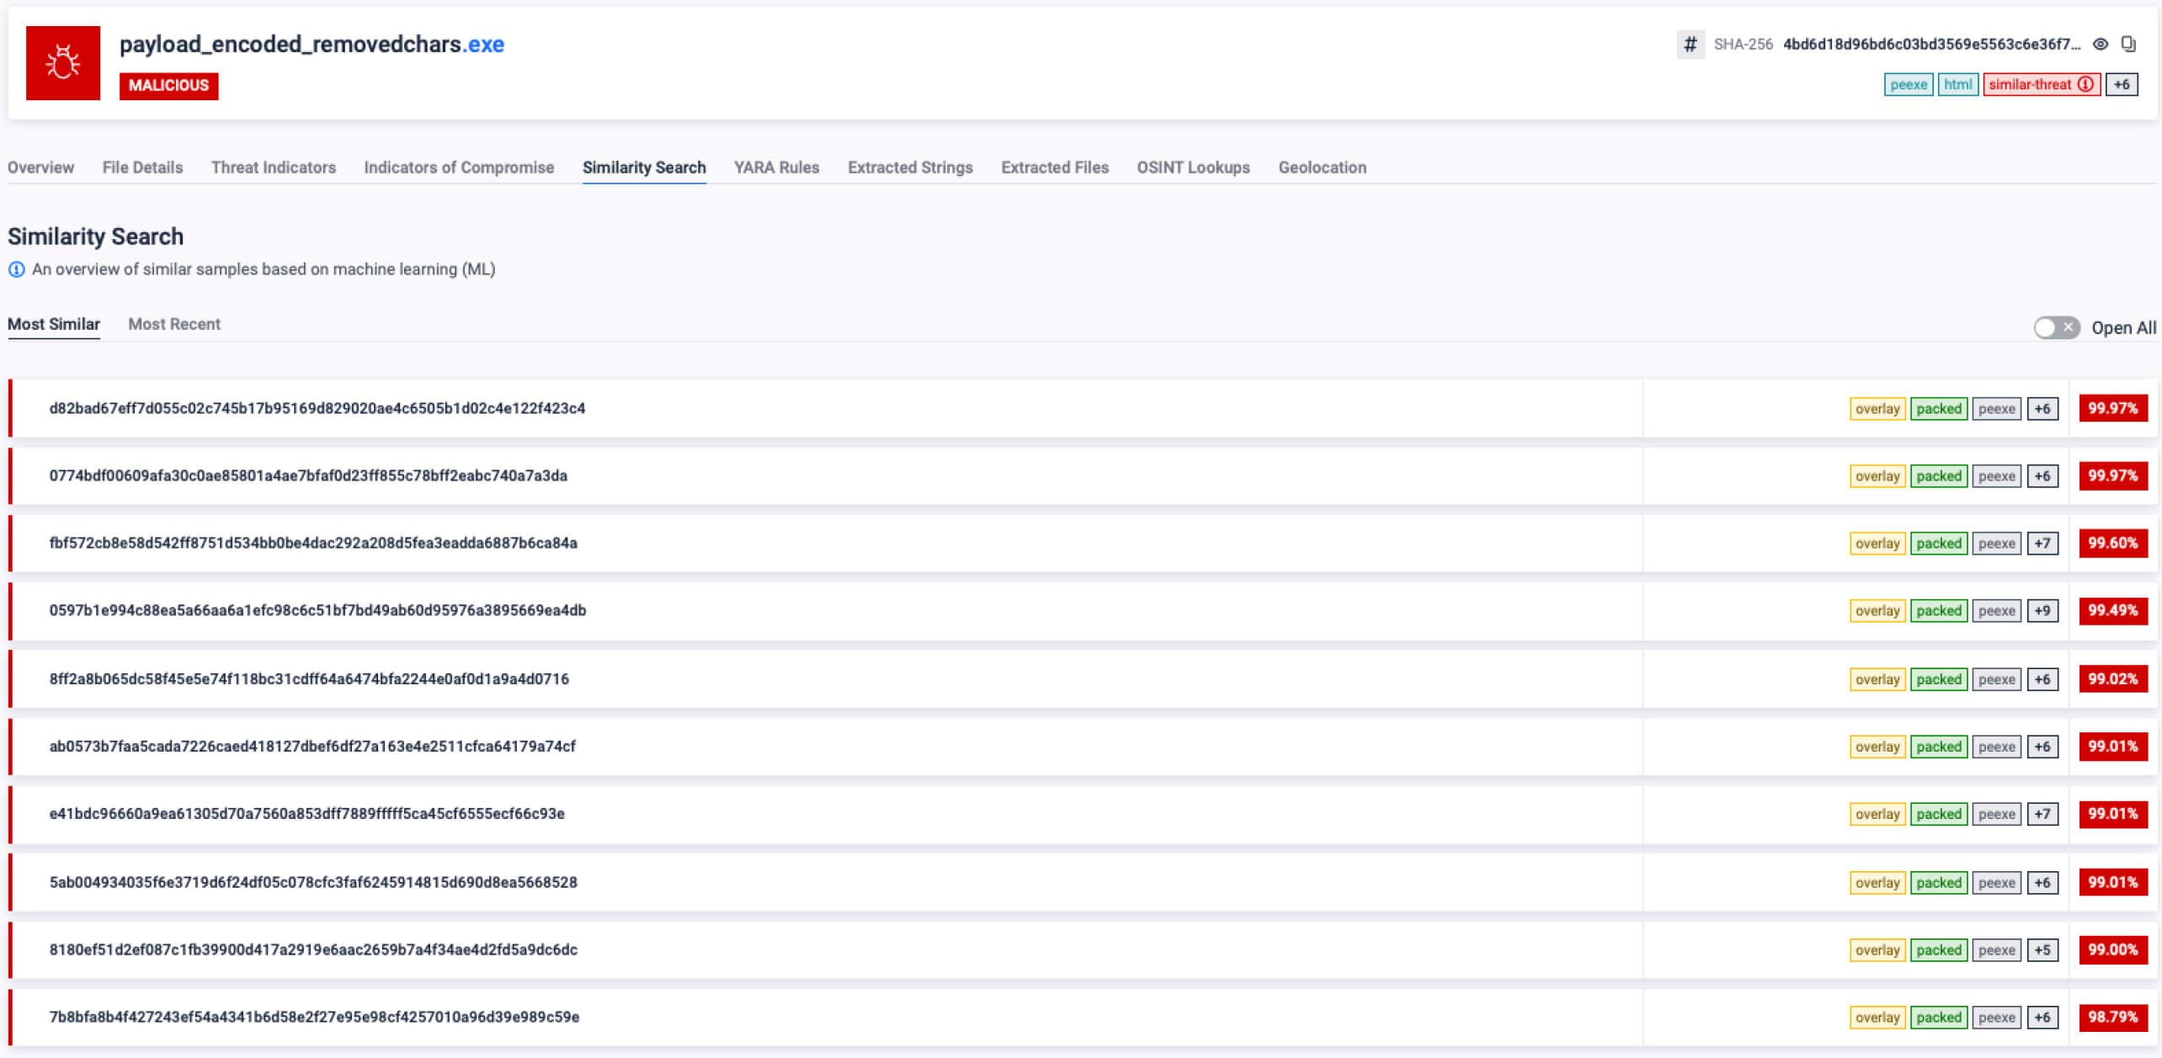Expand the +9 tags on the fourth result
This screenshot has width=2162, height=1058.
2041,611
